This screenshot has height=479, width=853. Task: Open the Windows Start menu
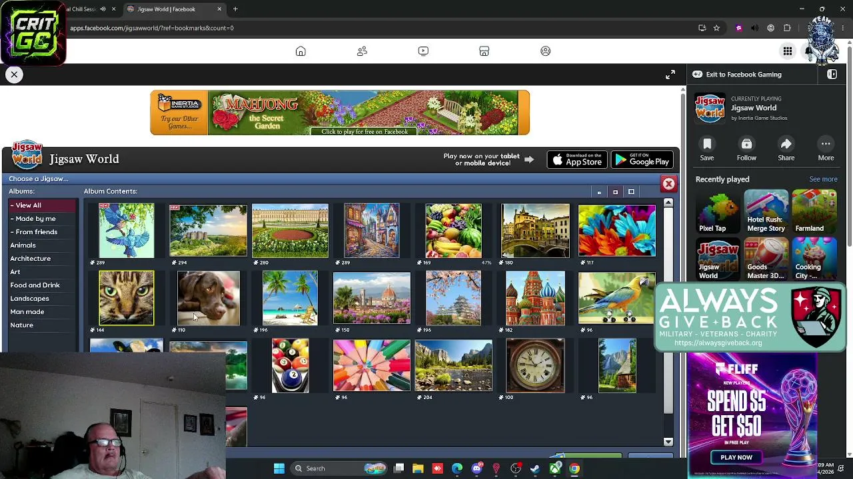[279, 468]
